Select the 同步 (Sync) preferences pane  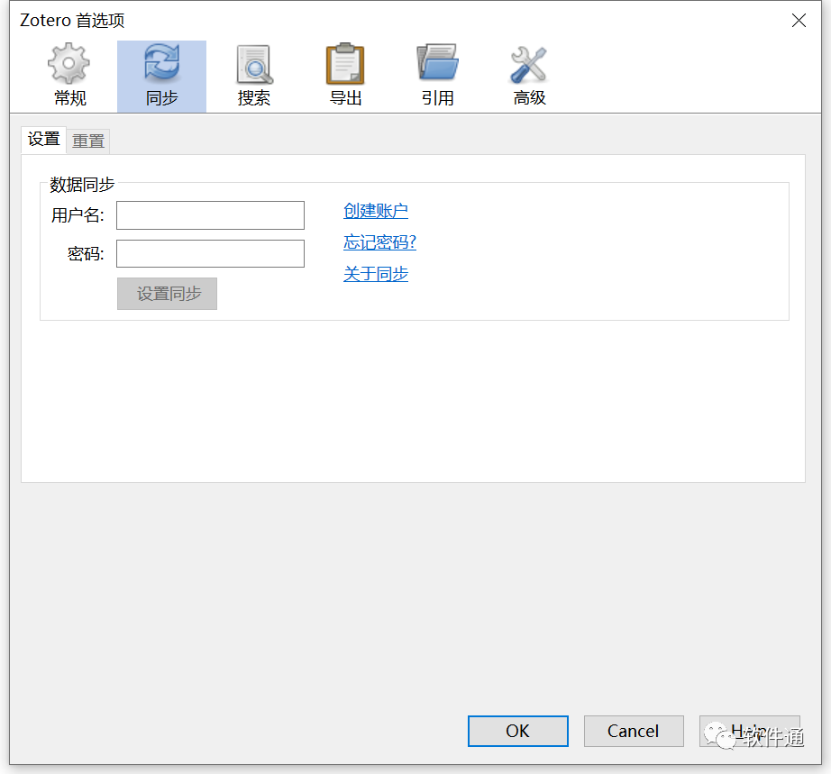click(161, 76)
